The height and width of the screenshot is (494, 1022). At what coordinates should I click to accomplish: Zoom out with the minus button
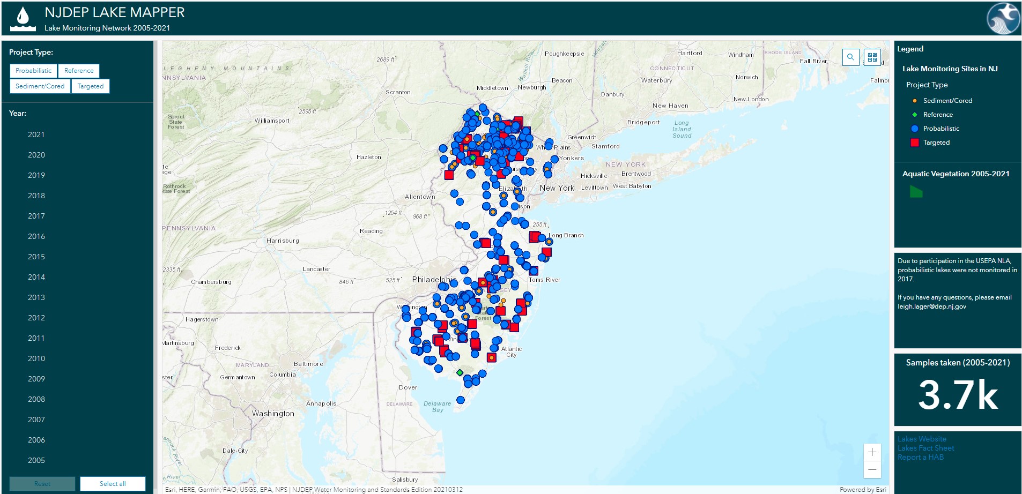[x=872, y=470]
